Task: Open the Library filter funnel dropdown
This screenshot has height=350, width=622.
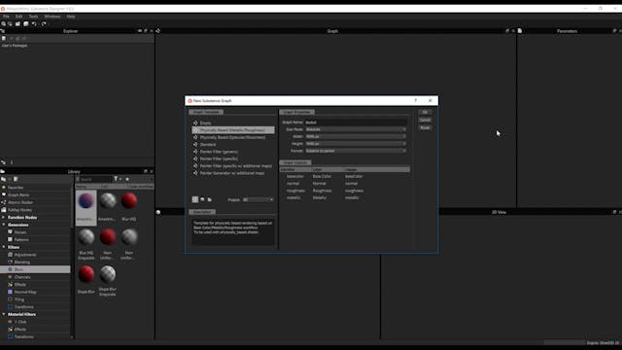Action: pyautogui.click(x=118, y=179)
